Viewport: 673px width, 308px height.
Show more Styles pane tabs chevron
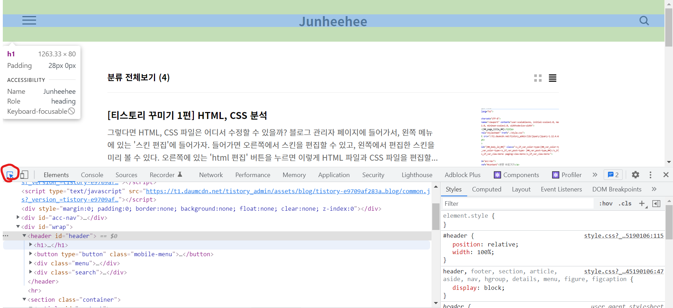point(654,189)
